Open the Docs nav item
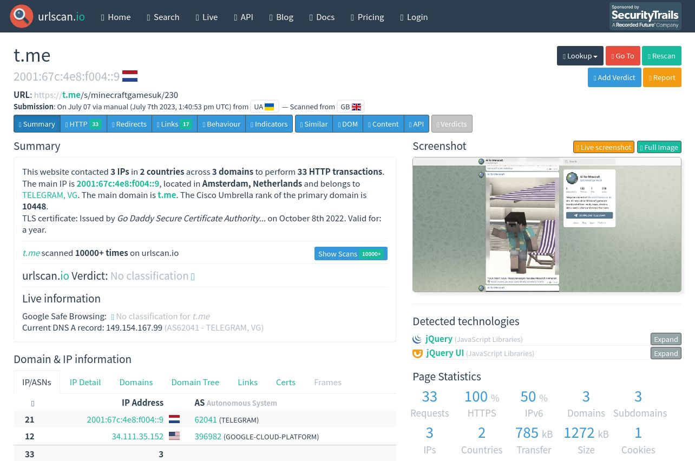This screenshot has width=695, height=461. click(322, 17)
